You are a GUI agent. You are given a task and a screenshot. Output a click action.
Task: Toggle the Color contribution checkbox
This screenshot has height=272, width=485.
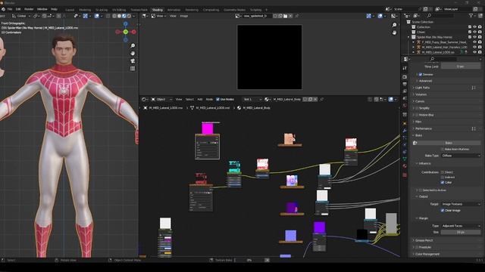point(443,182)
